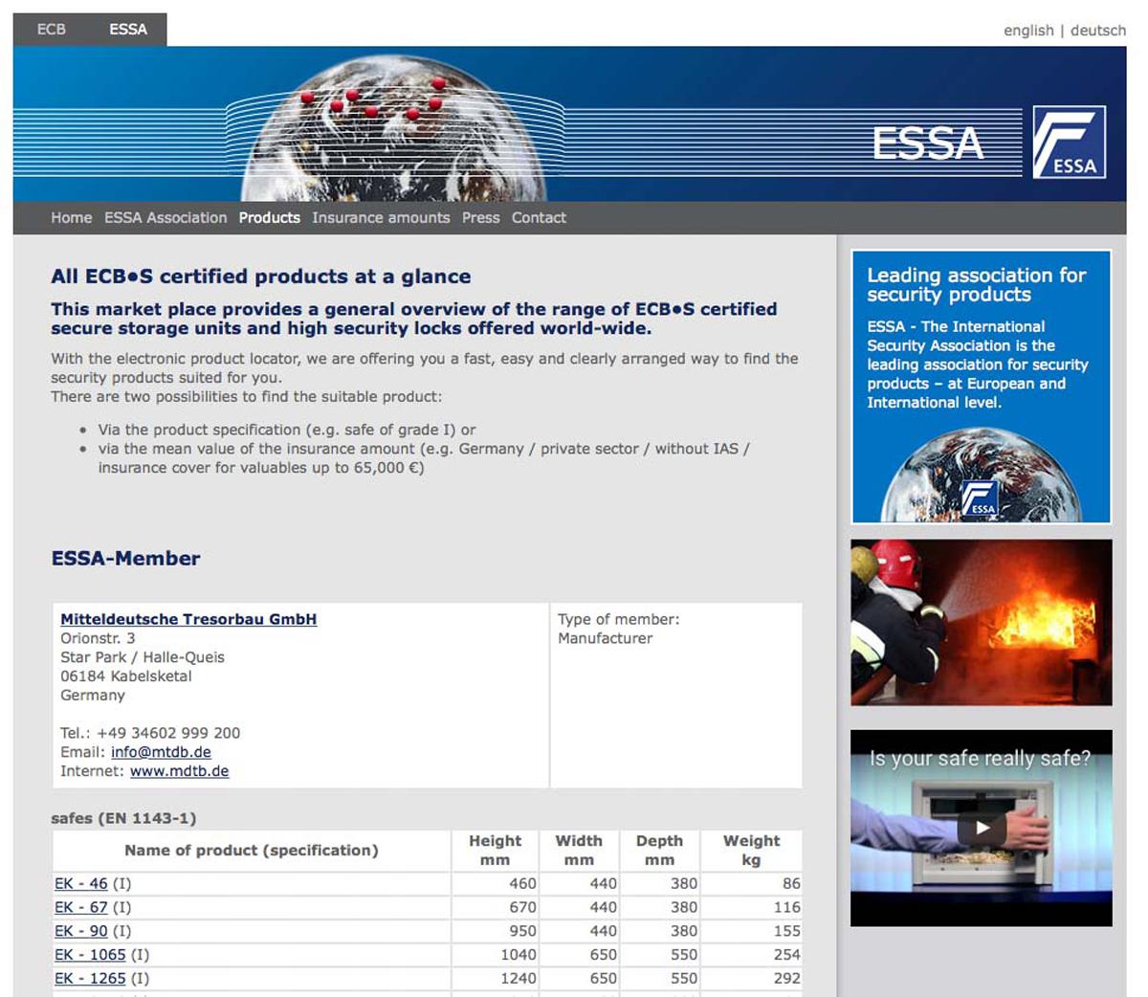Click the weight value 155
This screenshot has height=997, width=1148.
click(x=787, y=931)
